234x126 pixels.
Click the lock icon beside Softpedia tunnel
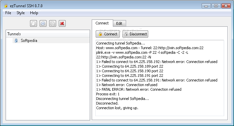pos(16,41)
